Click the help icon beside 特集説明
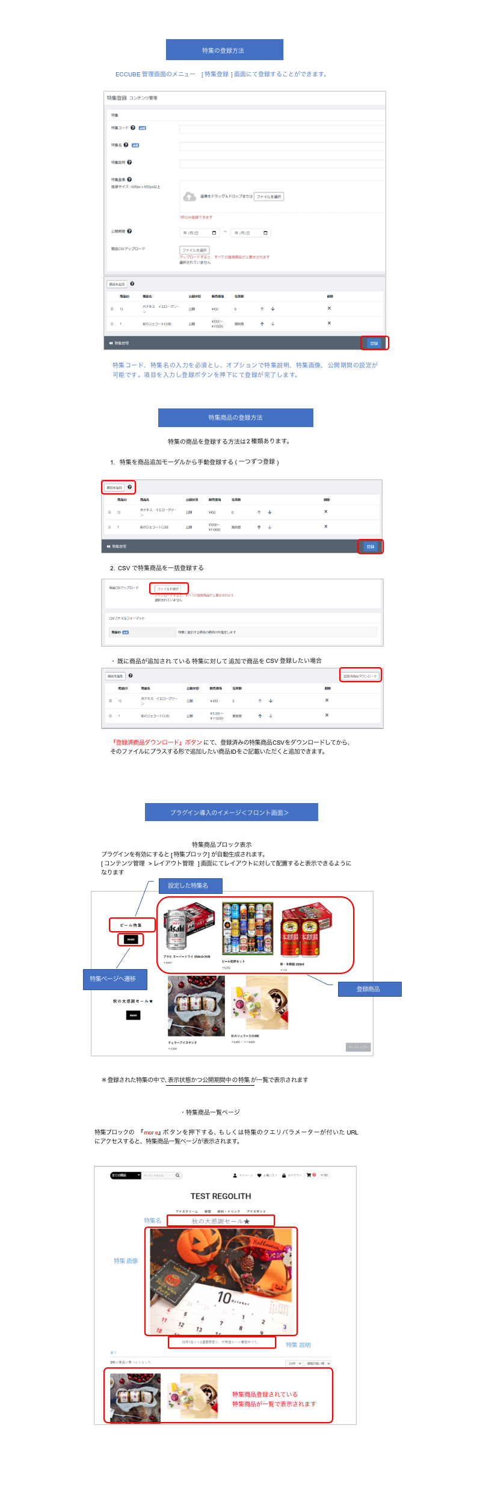This screenshot has width=480, height=1487. (129, 162)
